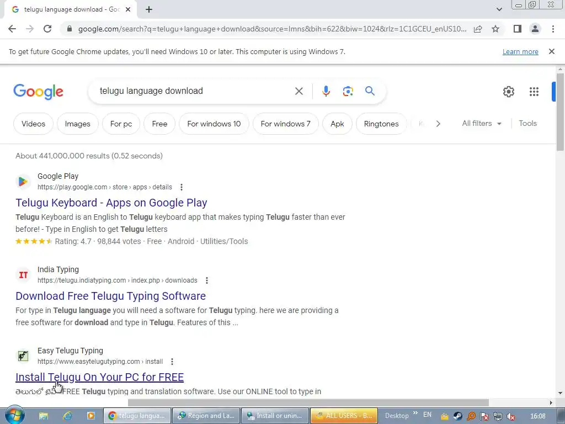Open the Google Play result options menu
Screen dimensions: 565x424
click(182, 187)
